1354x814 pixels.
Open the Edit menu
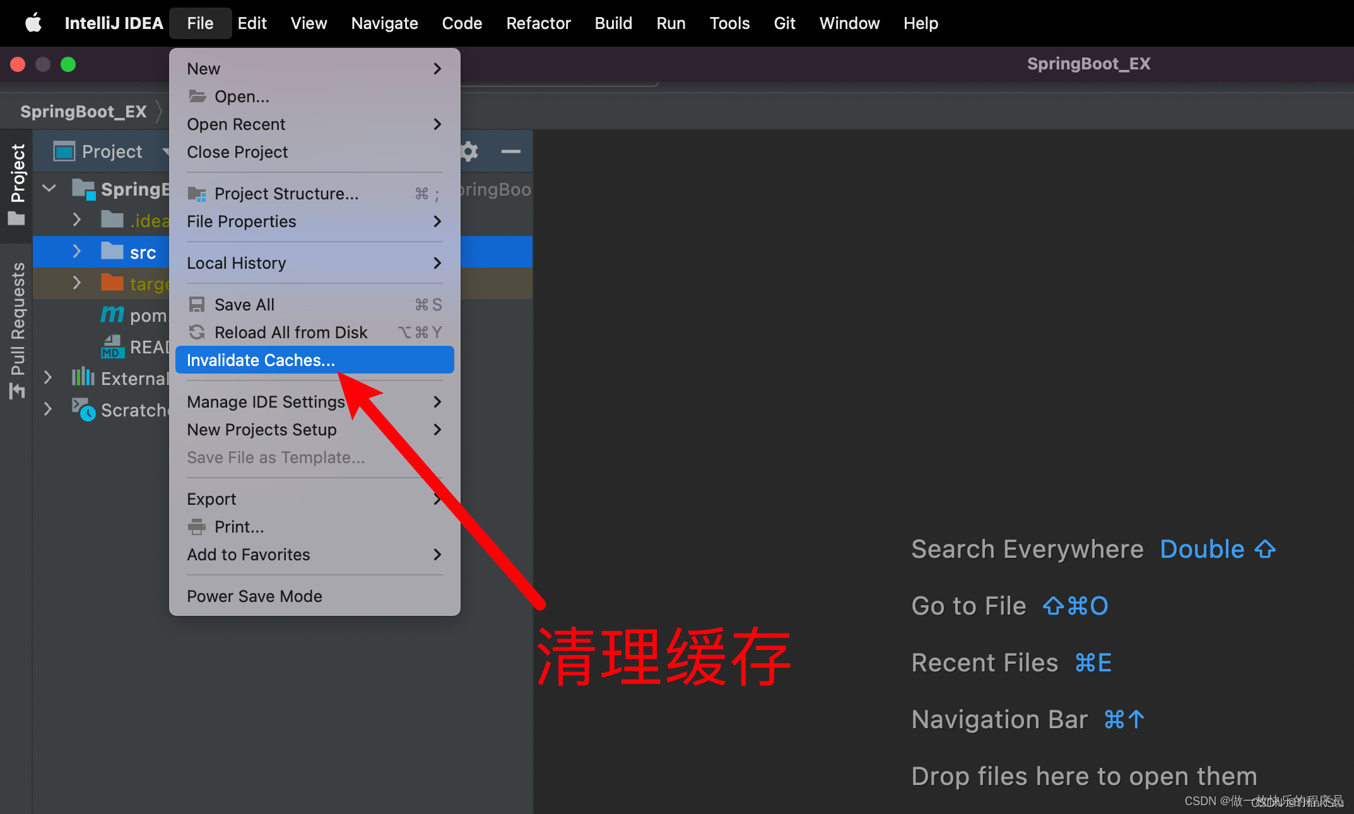click(252, 23)
